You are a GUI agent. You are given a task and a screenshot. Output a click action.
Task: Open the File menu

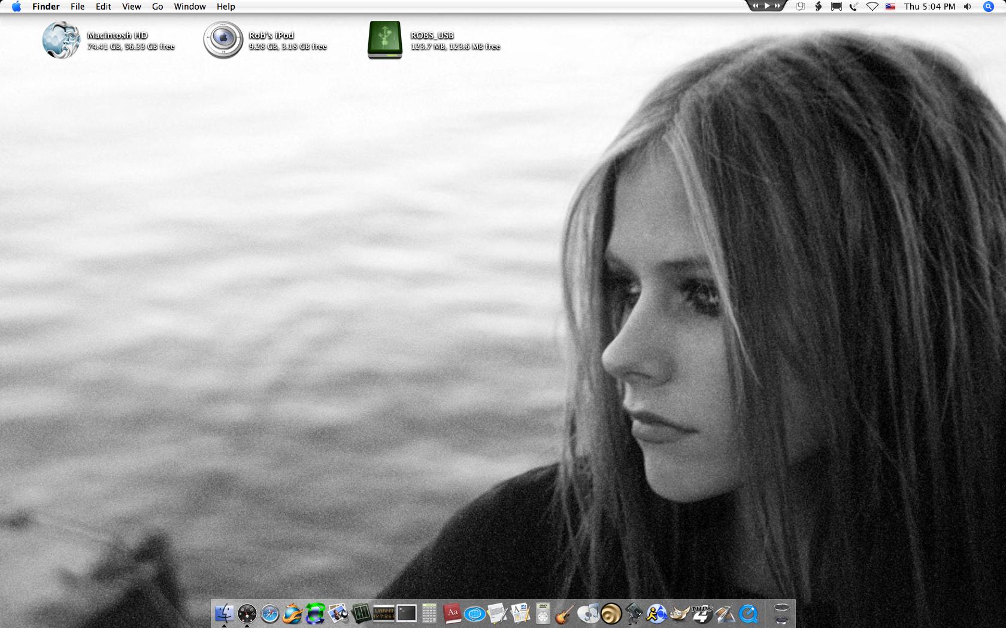click(77, 7)
